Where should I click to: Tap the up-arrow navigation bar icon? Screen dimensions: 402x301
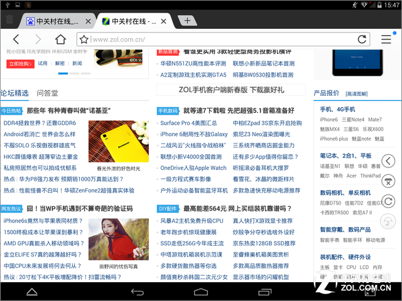click(x=32, y=292)
